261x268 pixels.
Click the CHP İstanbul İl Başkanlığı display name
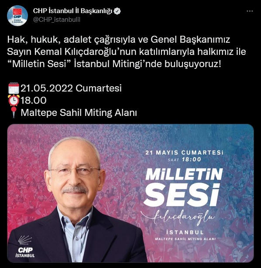pyautogui.click(x=72, y=11)
